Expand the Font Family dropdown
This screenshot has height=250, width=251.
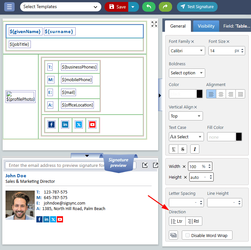[x=187, y=51]
